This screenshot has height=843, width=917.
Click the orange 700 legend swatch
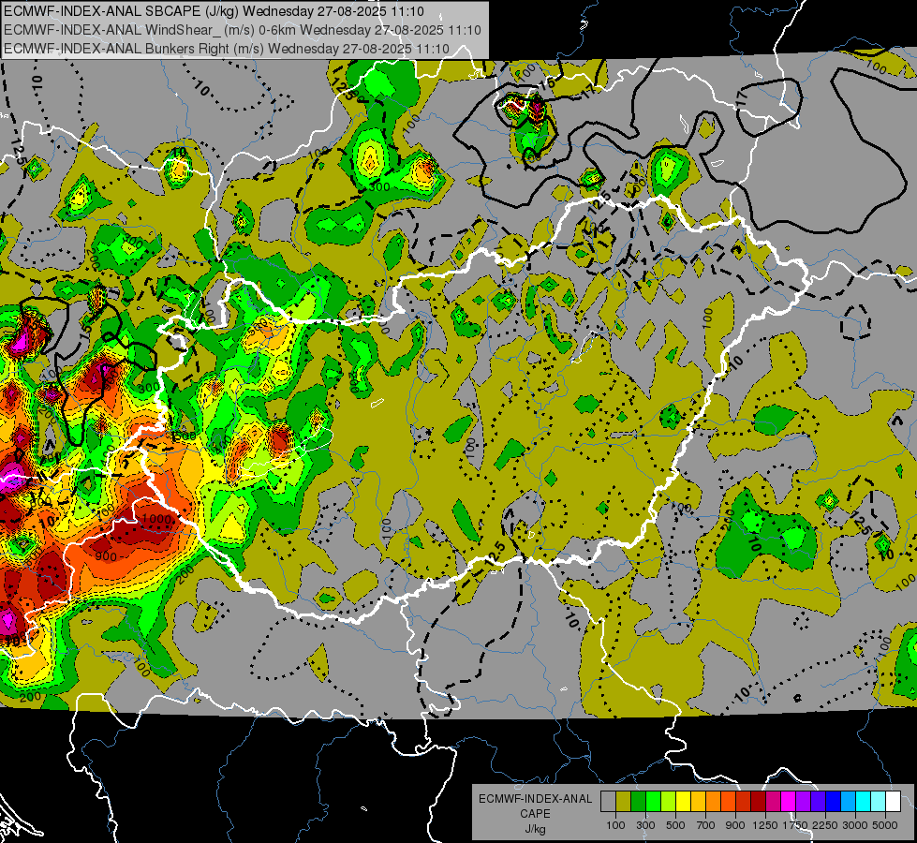(714, 801)
